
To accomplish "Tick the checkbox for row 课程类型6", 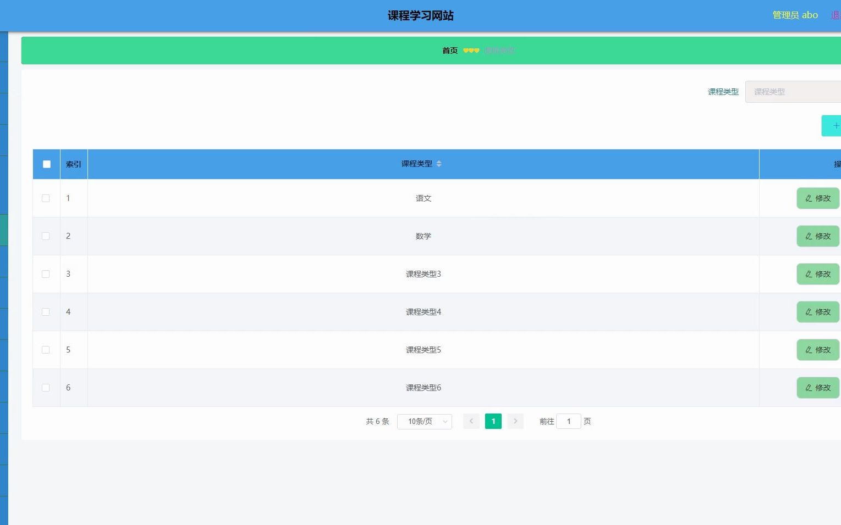I will (x=46, y=388).
